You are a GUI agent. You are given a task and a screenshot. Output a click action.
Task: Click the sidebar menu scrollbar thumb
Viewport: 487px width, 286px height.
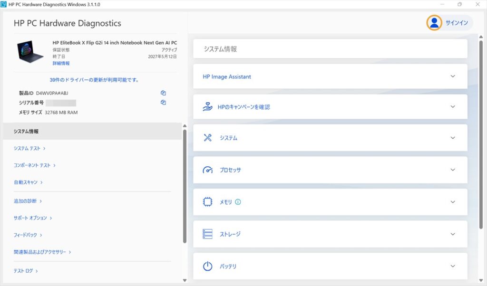(x=185, y=186)
